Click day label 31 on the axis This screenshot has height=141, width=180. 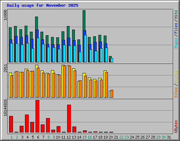[x=169, y=137]
